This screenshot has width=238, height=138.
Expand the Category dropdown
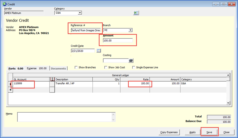80,13
